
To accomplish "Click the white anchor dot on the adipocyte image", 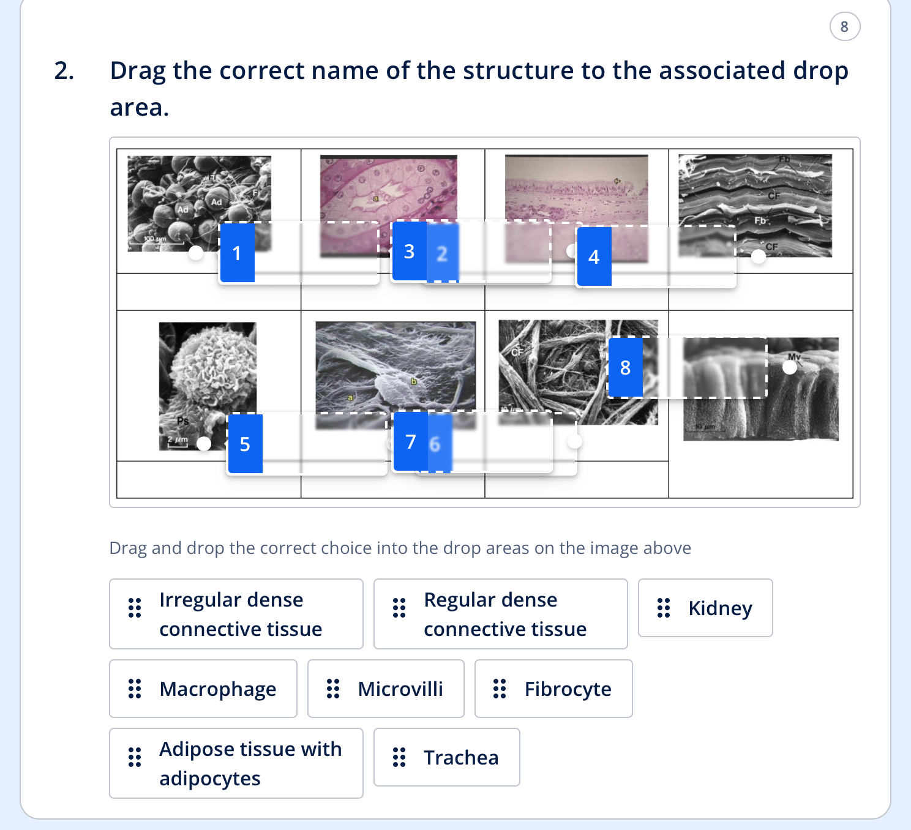I will [x=197, y=252].
